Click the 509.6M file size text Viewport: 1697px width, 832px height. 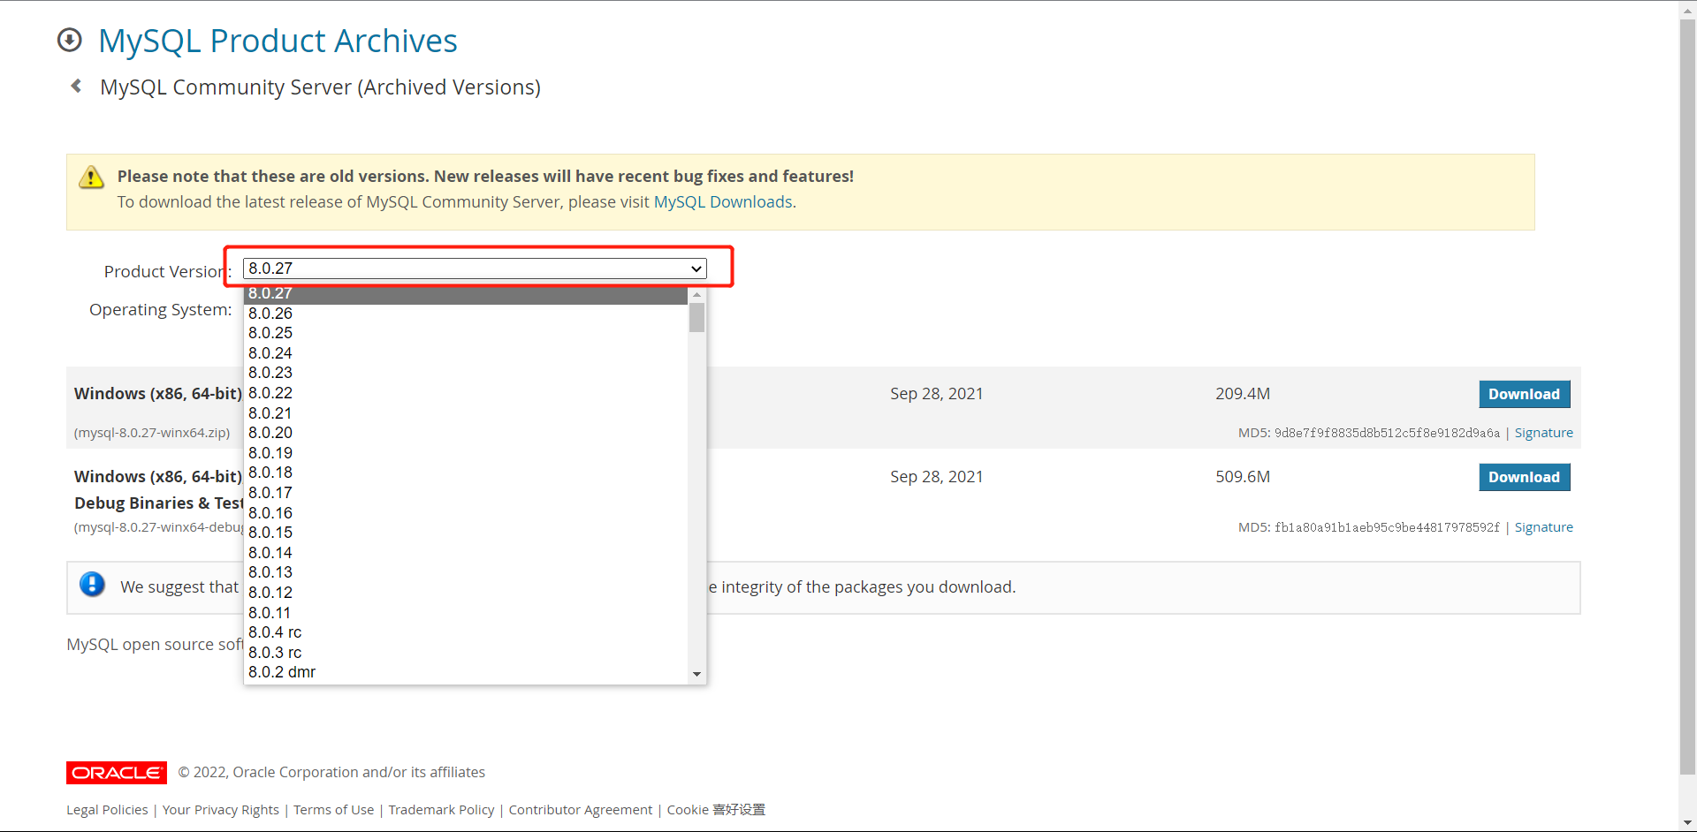coord(1243,477)
